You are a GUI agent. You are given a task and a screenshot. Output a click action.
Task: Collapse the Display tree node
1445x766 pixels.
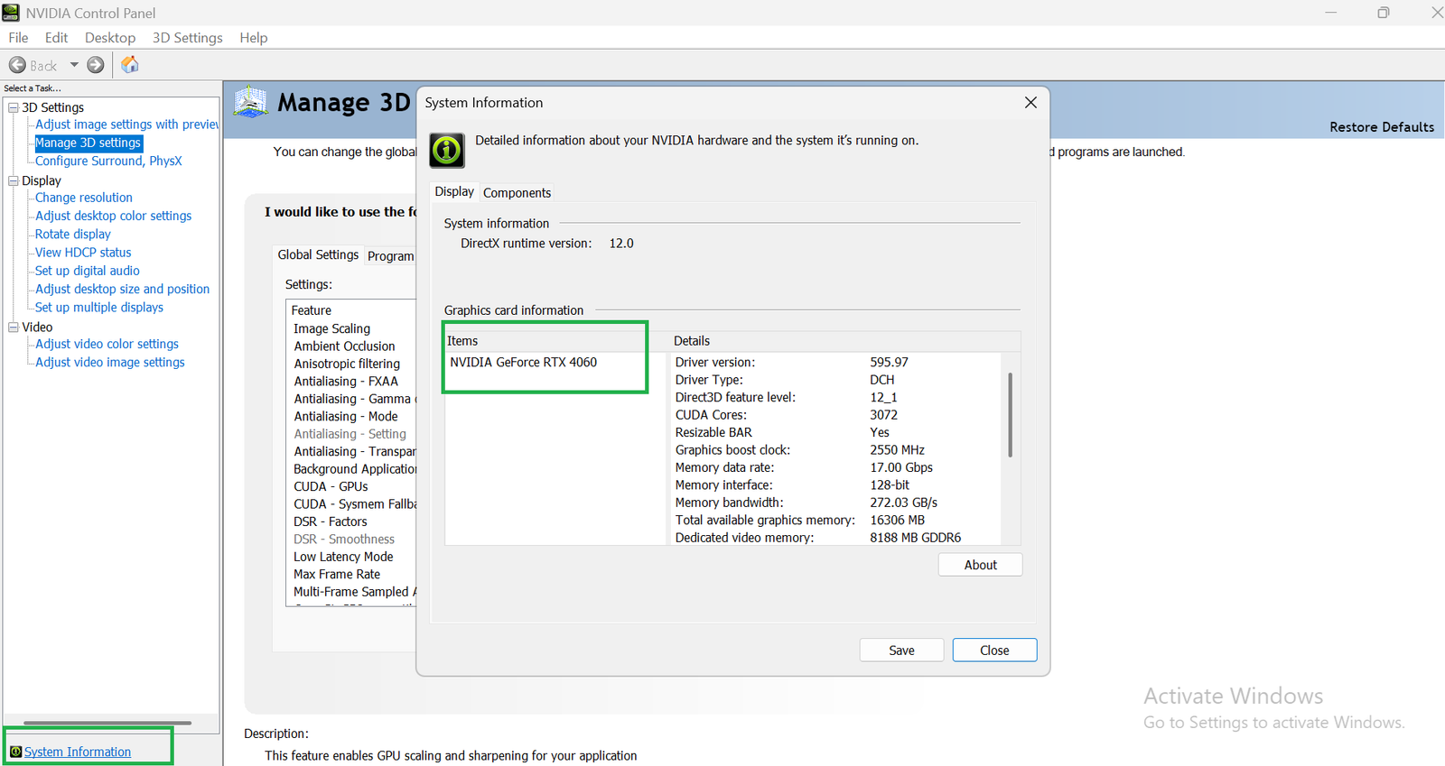click(14, 180)
